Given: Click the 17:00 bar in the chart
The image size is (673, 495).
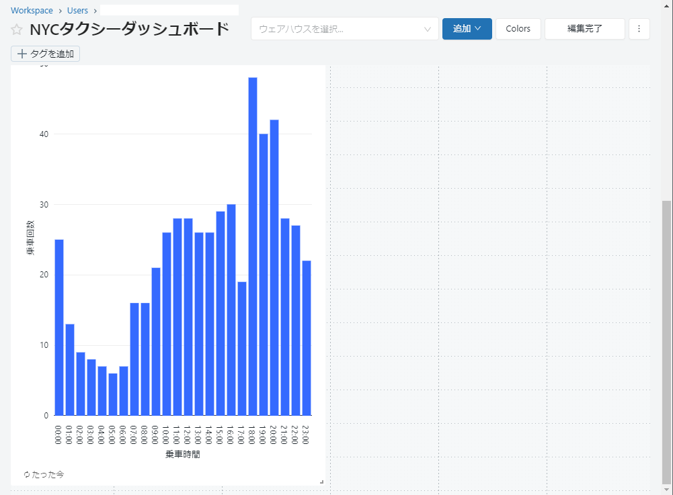Looking at the screenshot, I should 242,348.
